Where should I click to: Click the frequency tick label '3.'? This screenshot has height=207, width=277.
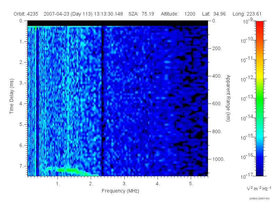click(125, 184)
